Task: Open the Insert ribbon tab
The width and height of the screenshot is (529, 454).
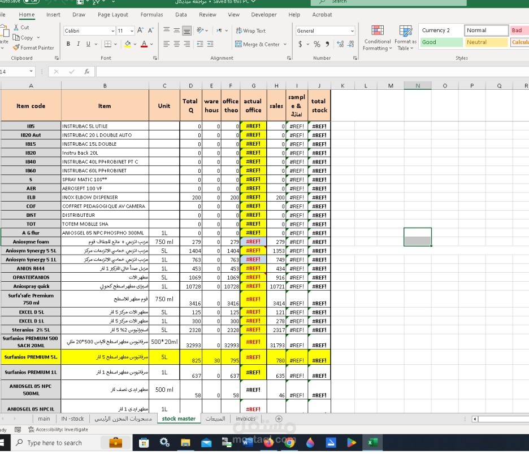Action: (53, 15)
